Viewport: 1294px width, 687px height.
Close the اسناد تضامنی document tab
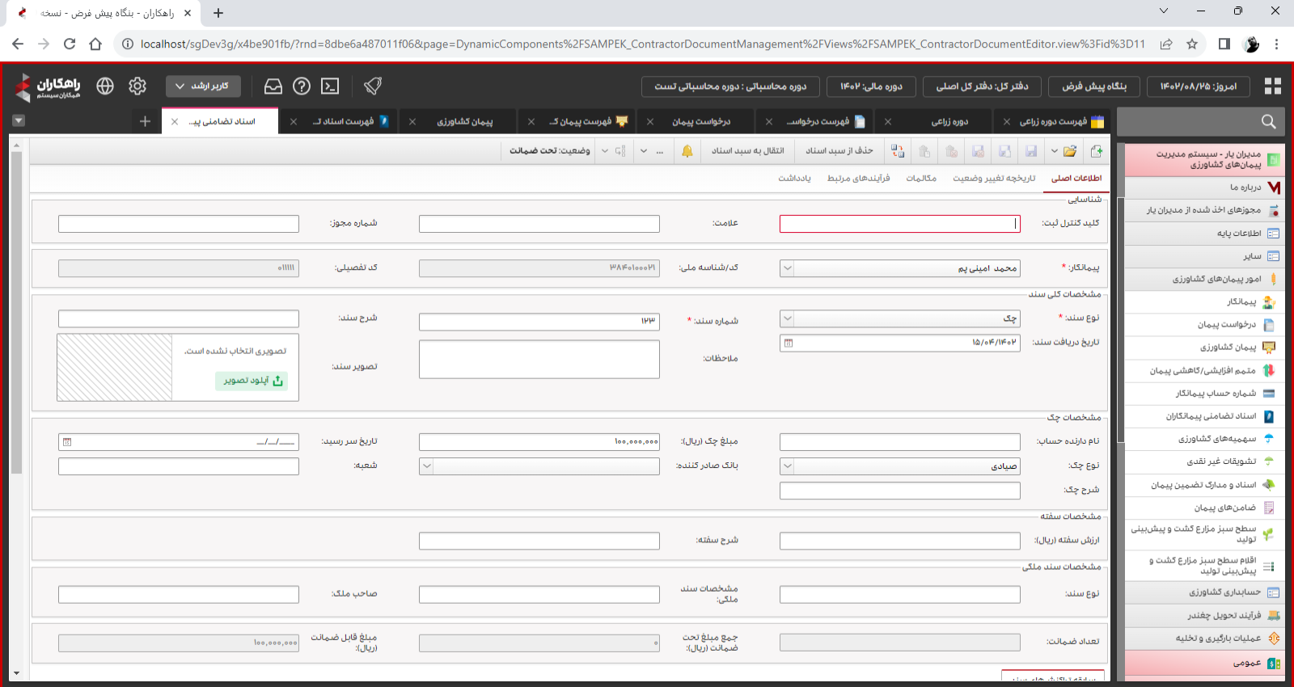tap(175, 122)
